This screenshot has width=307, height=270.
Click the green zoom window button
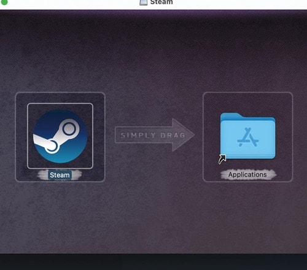4,2
